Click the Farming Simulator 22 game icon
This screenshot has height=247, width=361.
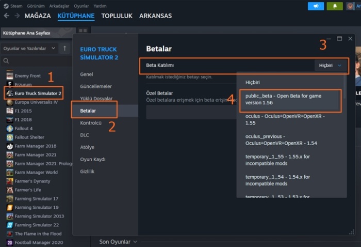tap(10, 225)
